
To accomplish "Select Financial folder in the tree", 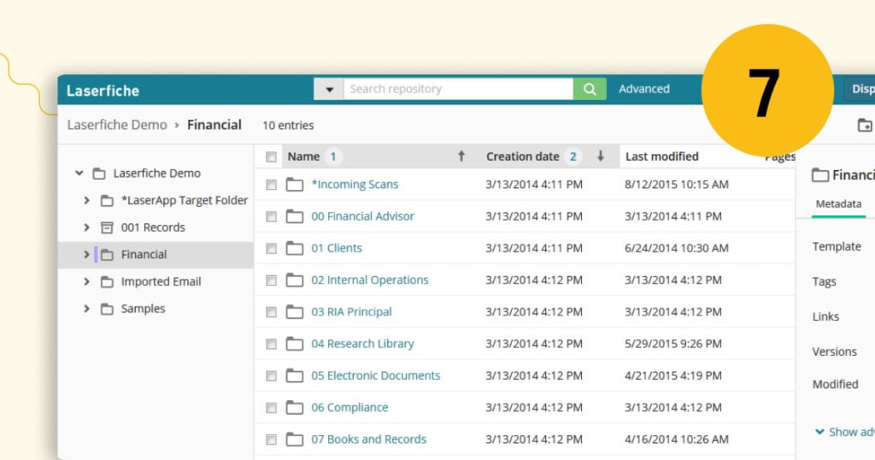I will pyautogui.click(x=144, y=255).
